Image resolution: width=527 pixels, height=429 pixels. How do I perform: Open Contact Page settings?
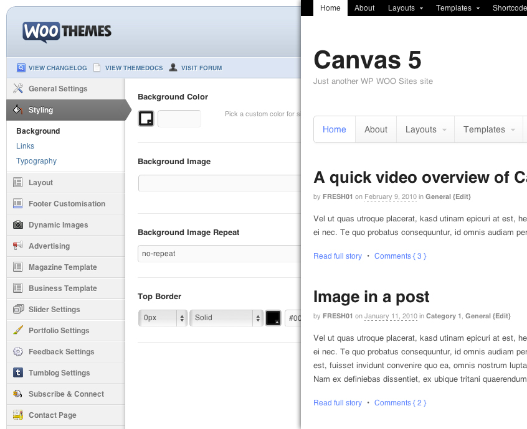point(66,415)
